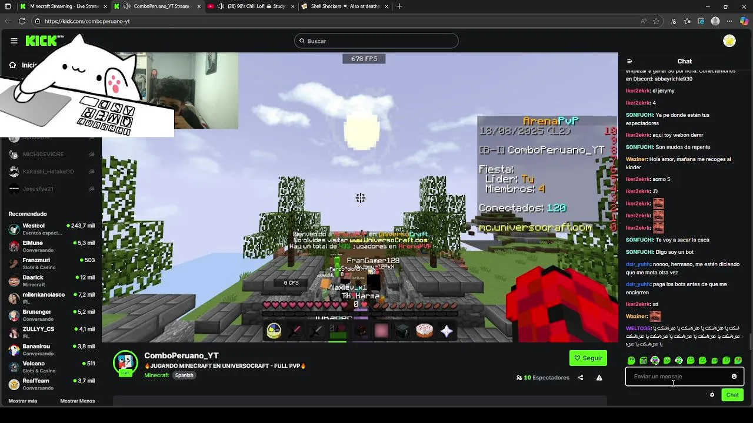Click the stream video player

click(360, 197)
